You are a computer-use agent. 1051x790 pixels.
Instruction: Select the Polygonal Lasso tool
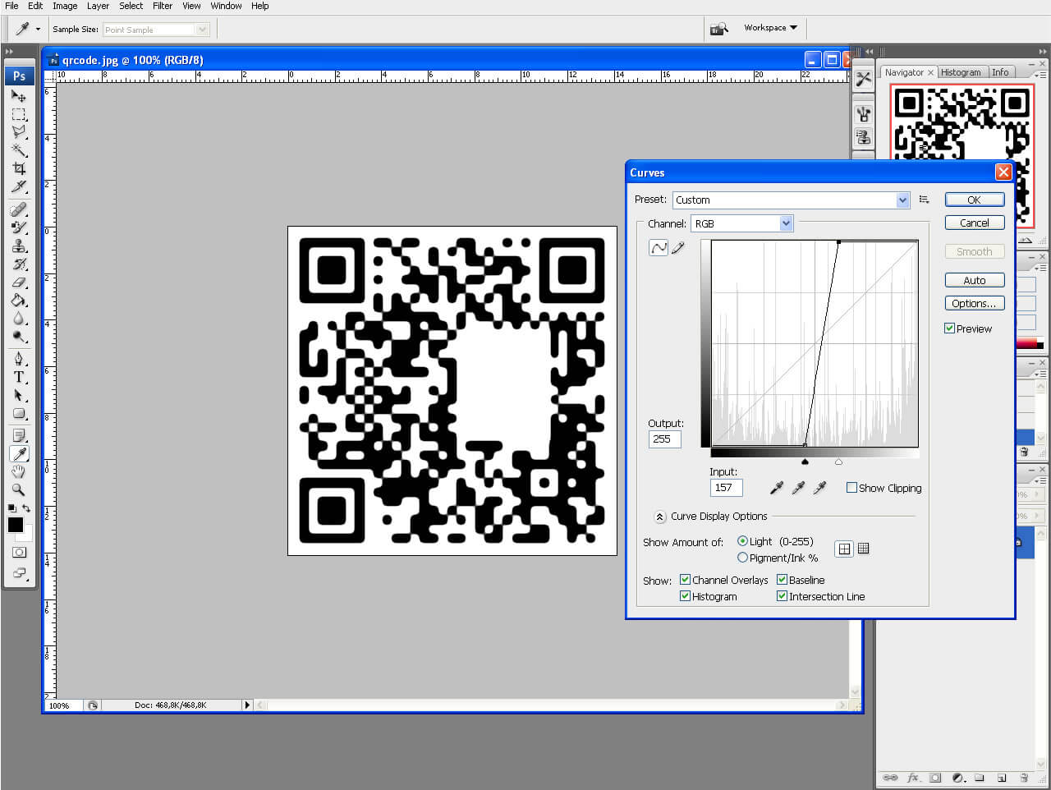pos(19,131)
